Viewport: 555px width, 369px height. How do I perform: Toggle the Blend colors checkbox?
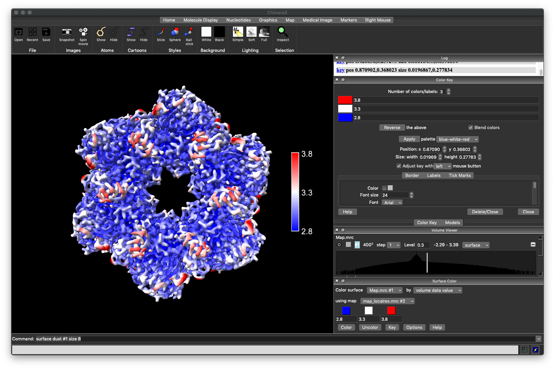[471, 127]
